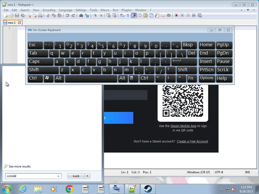This screenshot has width=259, height=194.
Task: Click See more results in Start menu
Action: click(20, 166)
